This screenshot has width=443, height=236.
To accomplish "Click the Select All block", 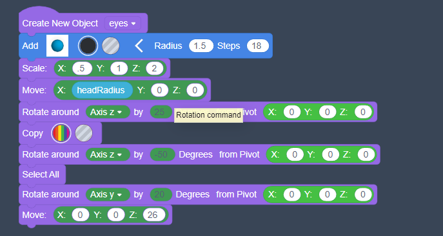I will [x=42, y=174].
